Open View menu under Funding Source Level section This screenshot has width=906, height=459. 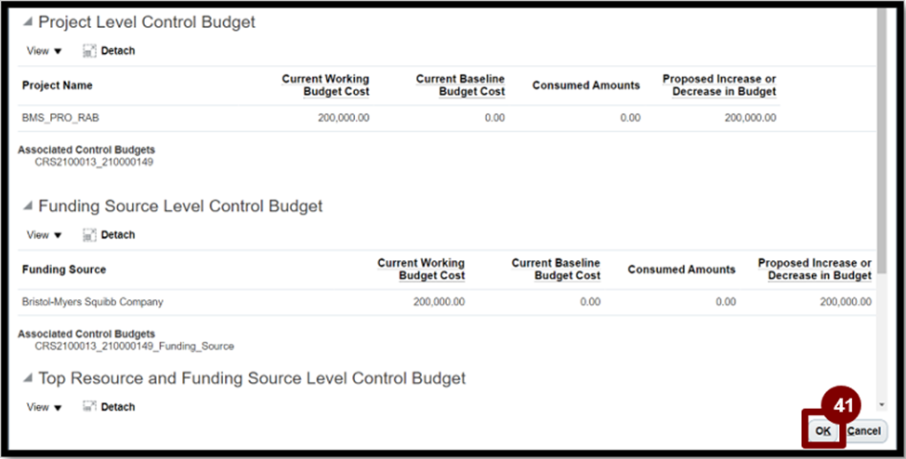pyautogui.click(x=44, y=235)
